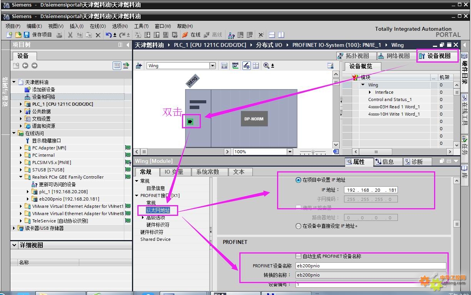Open the 在线(O) menu

coord(98,26)
